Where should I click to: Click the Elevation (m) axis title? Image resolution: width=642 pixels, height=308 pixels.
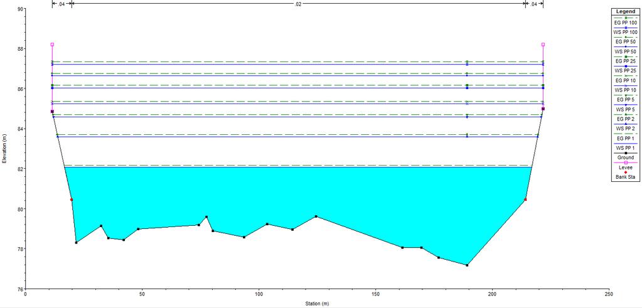click(4, 149)
